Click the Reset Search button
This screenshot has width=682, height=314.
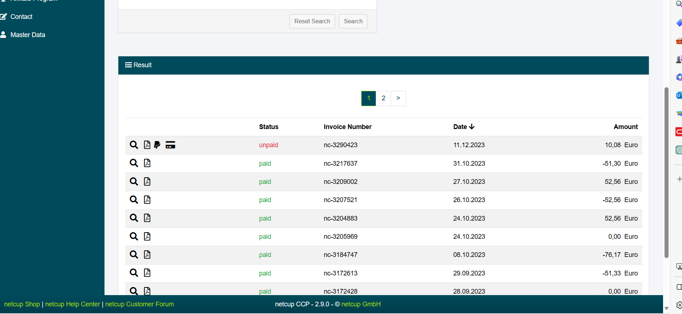pos(312,21)
